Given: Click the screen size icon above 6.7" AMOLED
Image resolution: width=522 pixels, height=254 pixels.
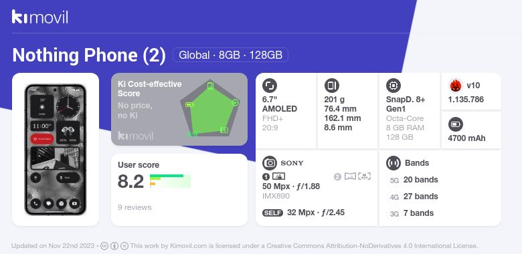Looking at the screenshot, I should point(270,86).
